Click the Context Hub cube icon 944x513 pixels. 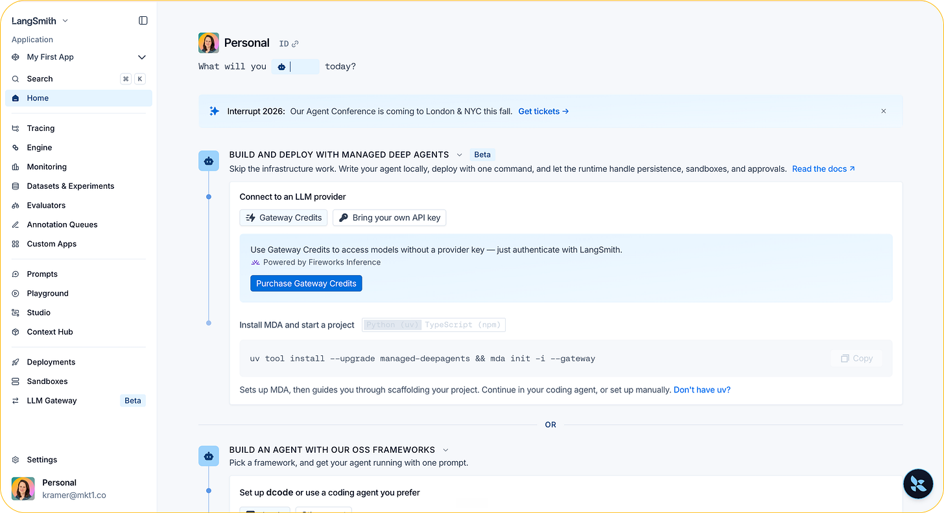pyautogui.click(x=16, y=332)
